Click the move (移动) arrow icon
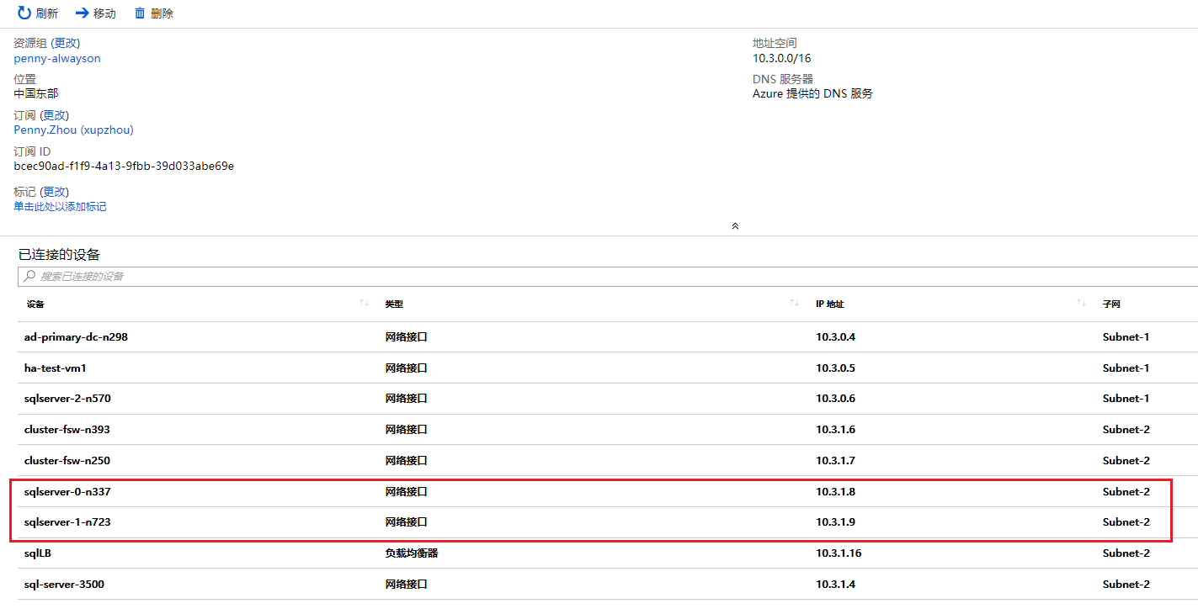The image size is (1198, 614). click(x=82, y=13)
